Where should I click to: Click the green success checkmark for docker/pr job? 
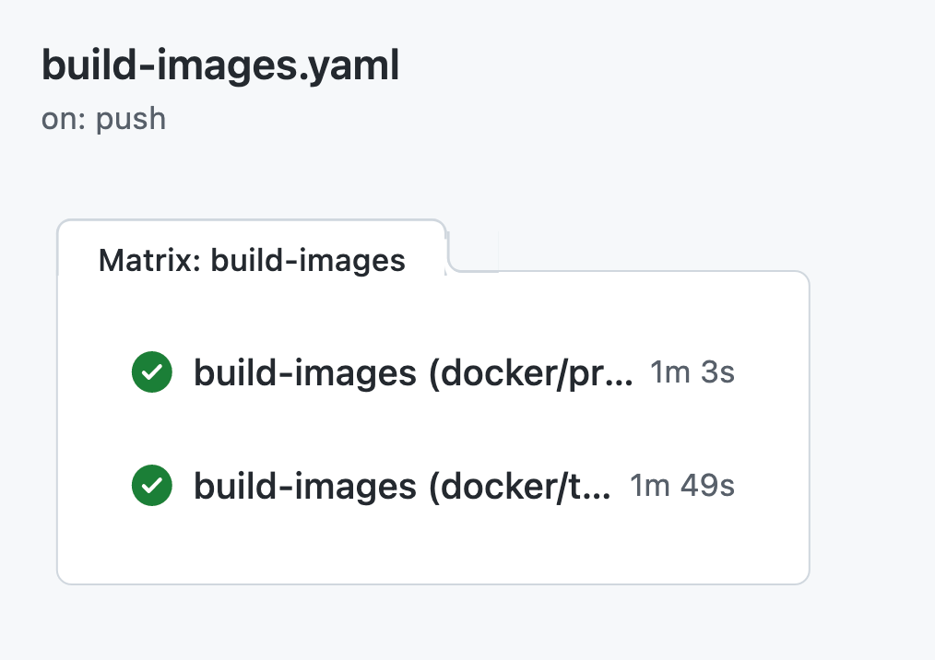(x=152, y=373)
